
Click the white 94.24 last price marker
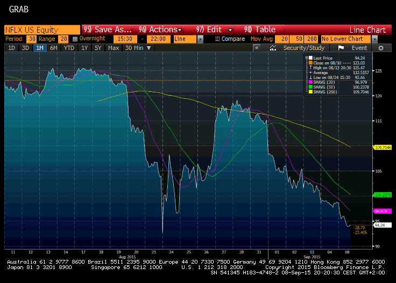[x=383, y=226]
